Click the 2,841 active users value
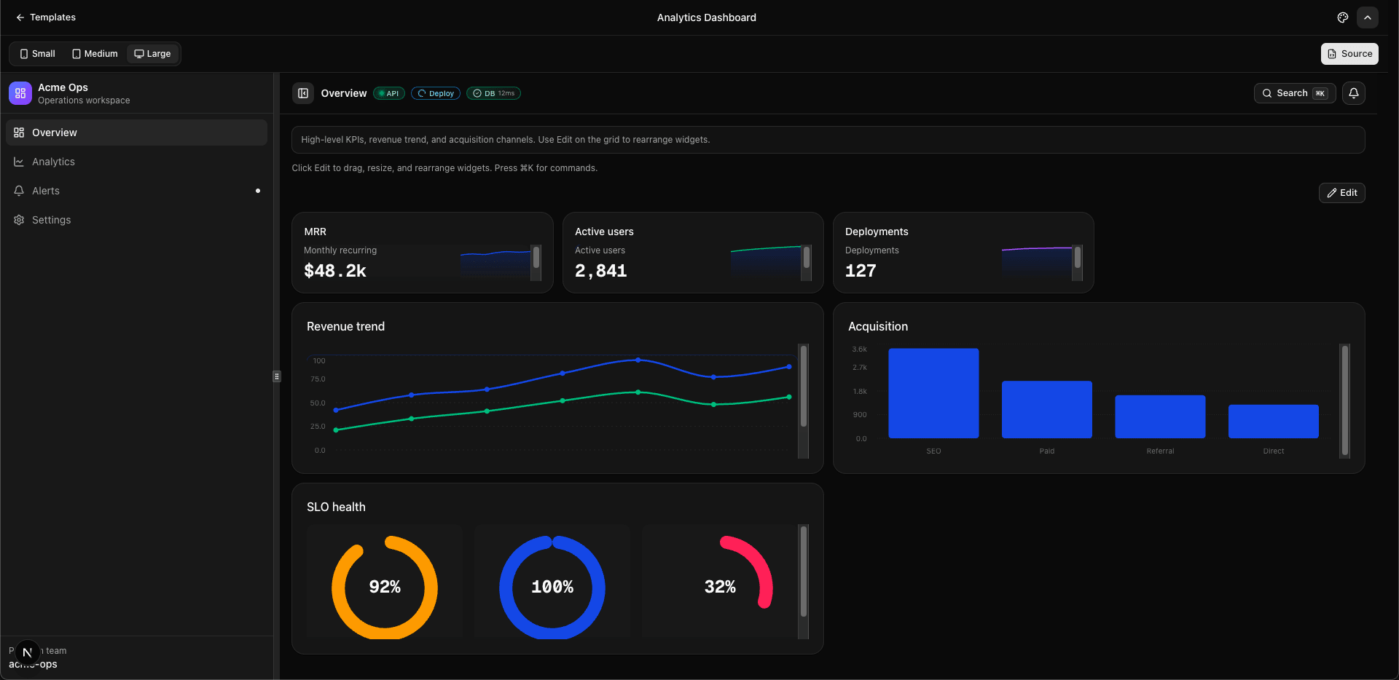1399x680 pixels. pyautogui.click(x=601, y=271)
